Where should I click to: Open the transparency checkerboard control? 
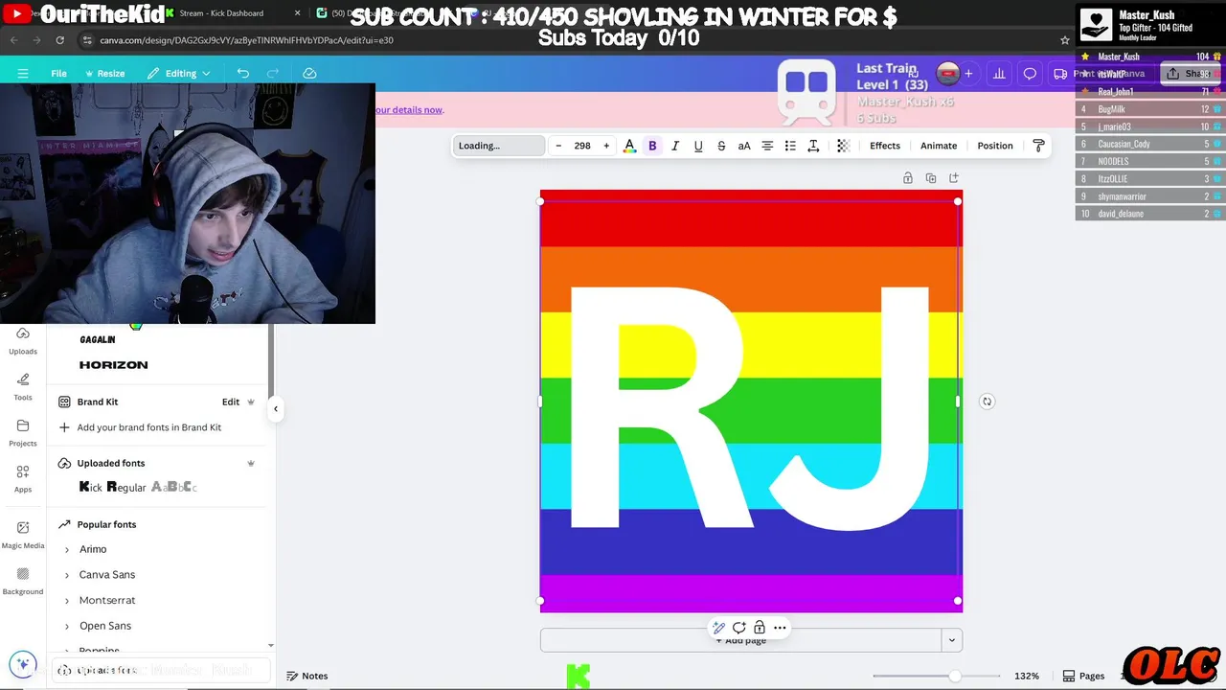[x=843, y=146]
